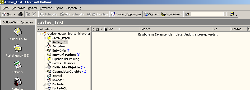Open Outlook Heute shortcut icon
Screen dimensions: 250x101
pyautogui.click(x=17, y=32)
